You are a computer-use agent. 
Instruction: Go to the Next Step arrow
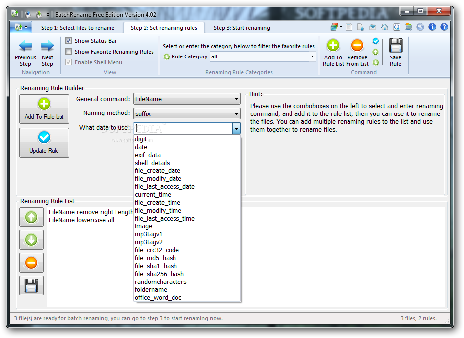click(x=48, y=46)
